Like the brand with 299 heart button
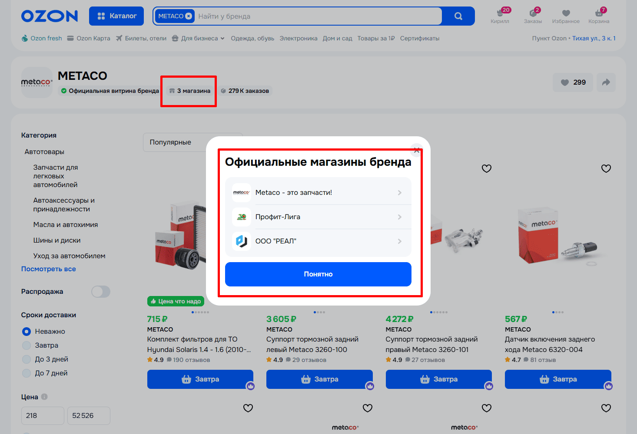Viewport: 637px width, 434px height. [573, 82]
